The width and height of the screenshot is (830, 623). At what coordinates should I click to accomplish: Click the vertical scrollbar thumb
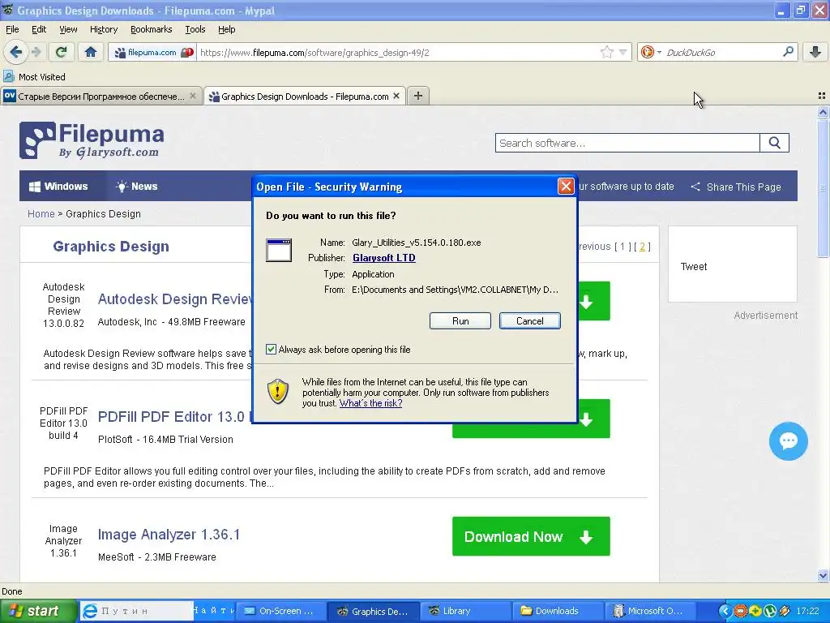pos(823,188)
